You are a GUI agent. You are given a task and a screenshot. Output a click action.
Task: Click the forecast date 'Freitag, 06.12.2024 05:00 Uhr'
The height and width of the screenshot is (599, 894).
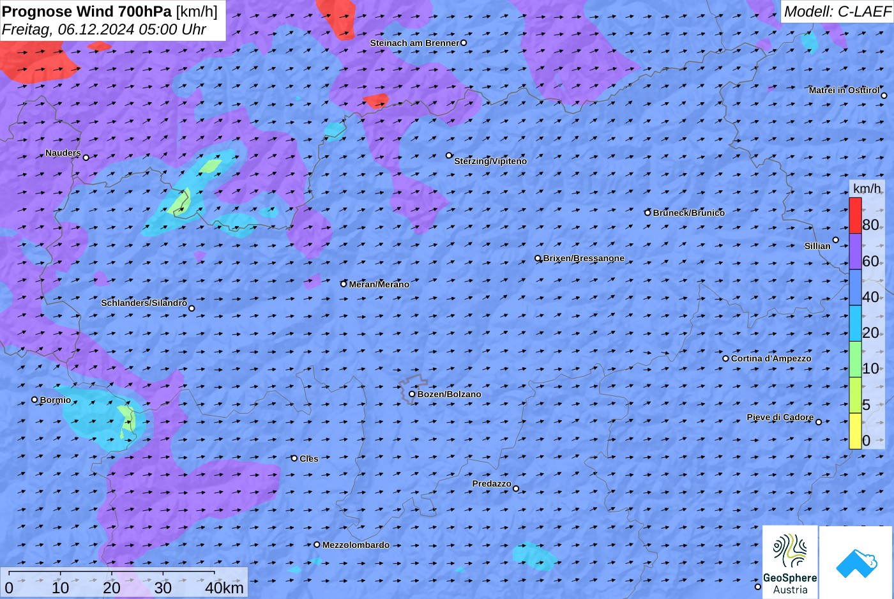click(104, 29)
